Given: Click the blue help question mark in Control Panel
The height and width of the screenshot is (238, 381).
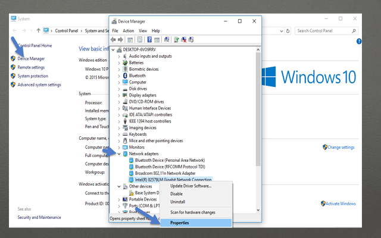Looking at the screenshot, I should 359,42.
